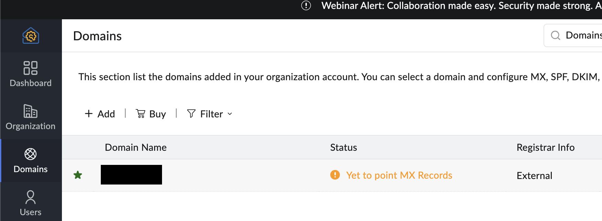602x221 pixels.
Task: Click the Add domain button
Action: click(100, 114)
